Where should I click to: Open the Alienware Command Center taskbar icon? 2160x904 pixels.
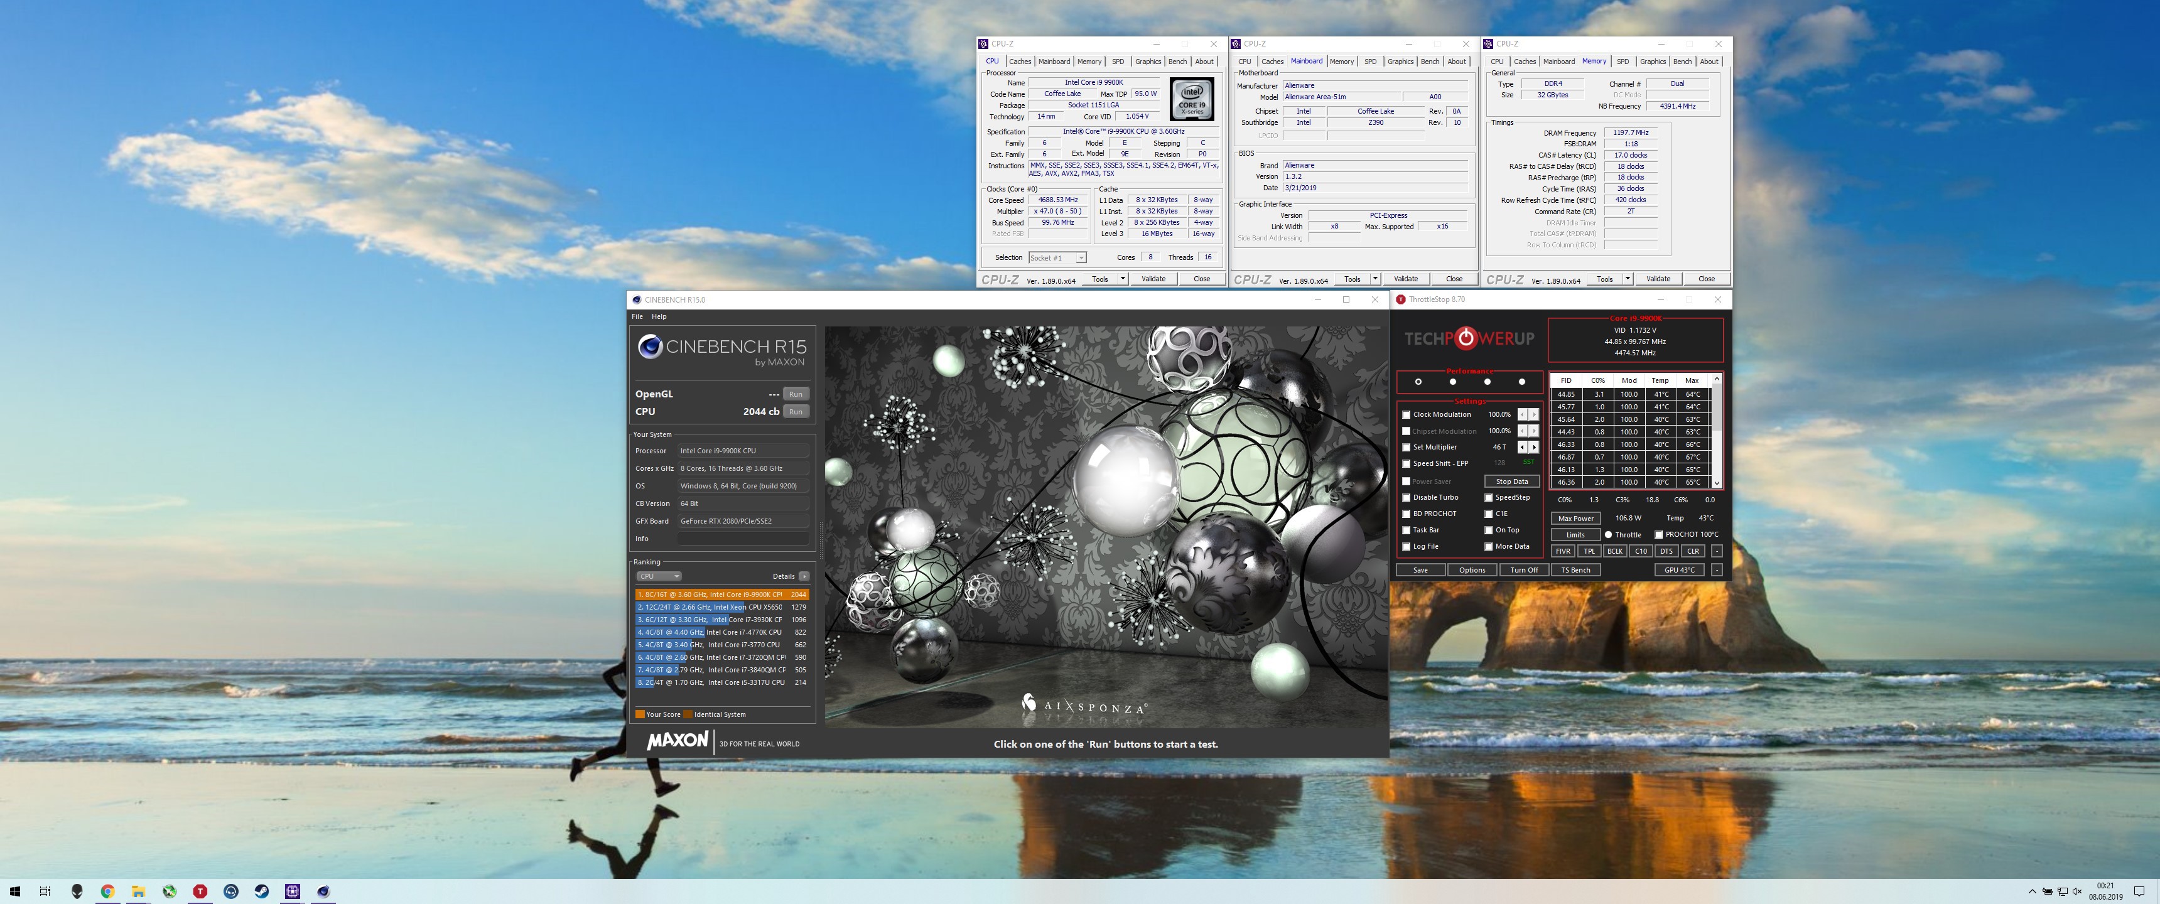(77, 891)
